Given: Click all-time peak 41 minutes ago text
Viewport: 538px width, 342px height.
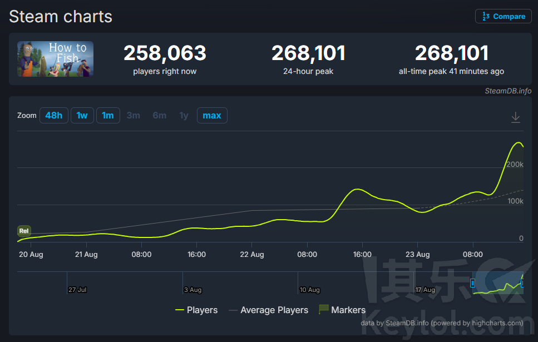Looking at the screenshot, I should tap(451, 71).
